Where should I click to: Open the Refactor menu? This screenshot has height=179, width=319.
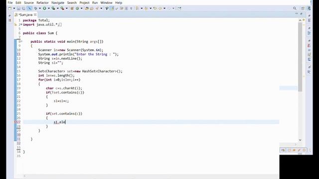click(x=42, y=2)
